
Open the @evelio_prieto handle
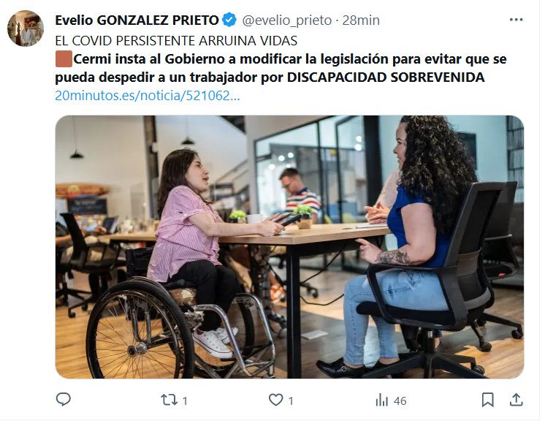click(x=287, y=20)
